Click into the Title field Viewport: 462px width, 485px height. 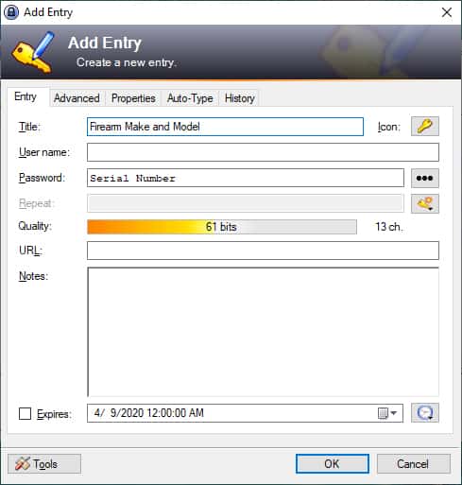pos(225,127)
